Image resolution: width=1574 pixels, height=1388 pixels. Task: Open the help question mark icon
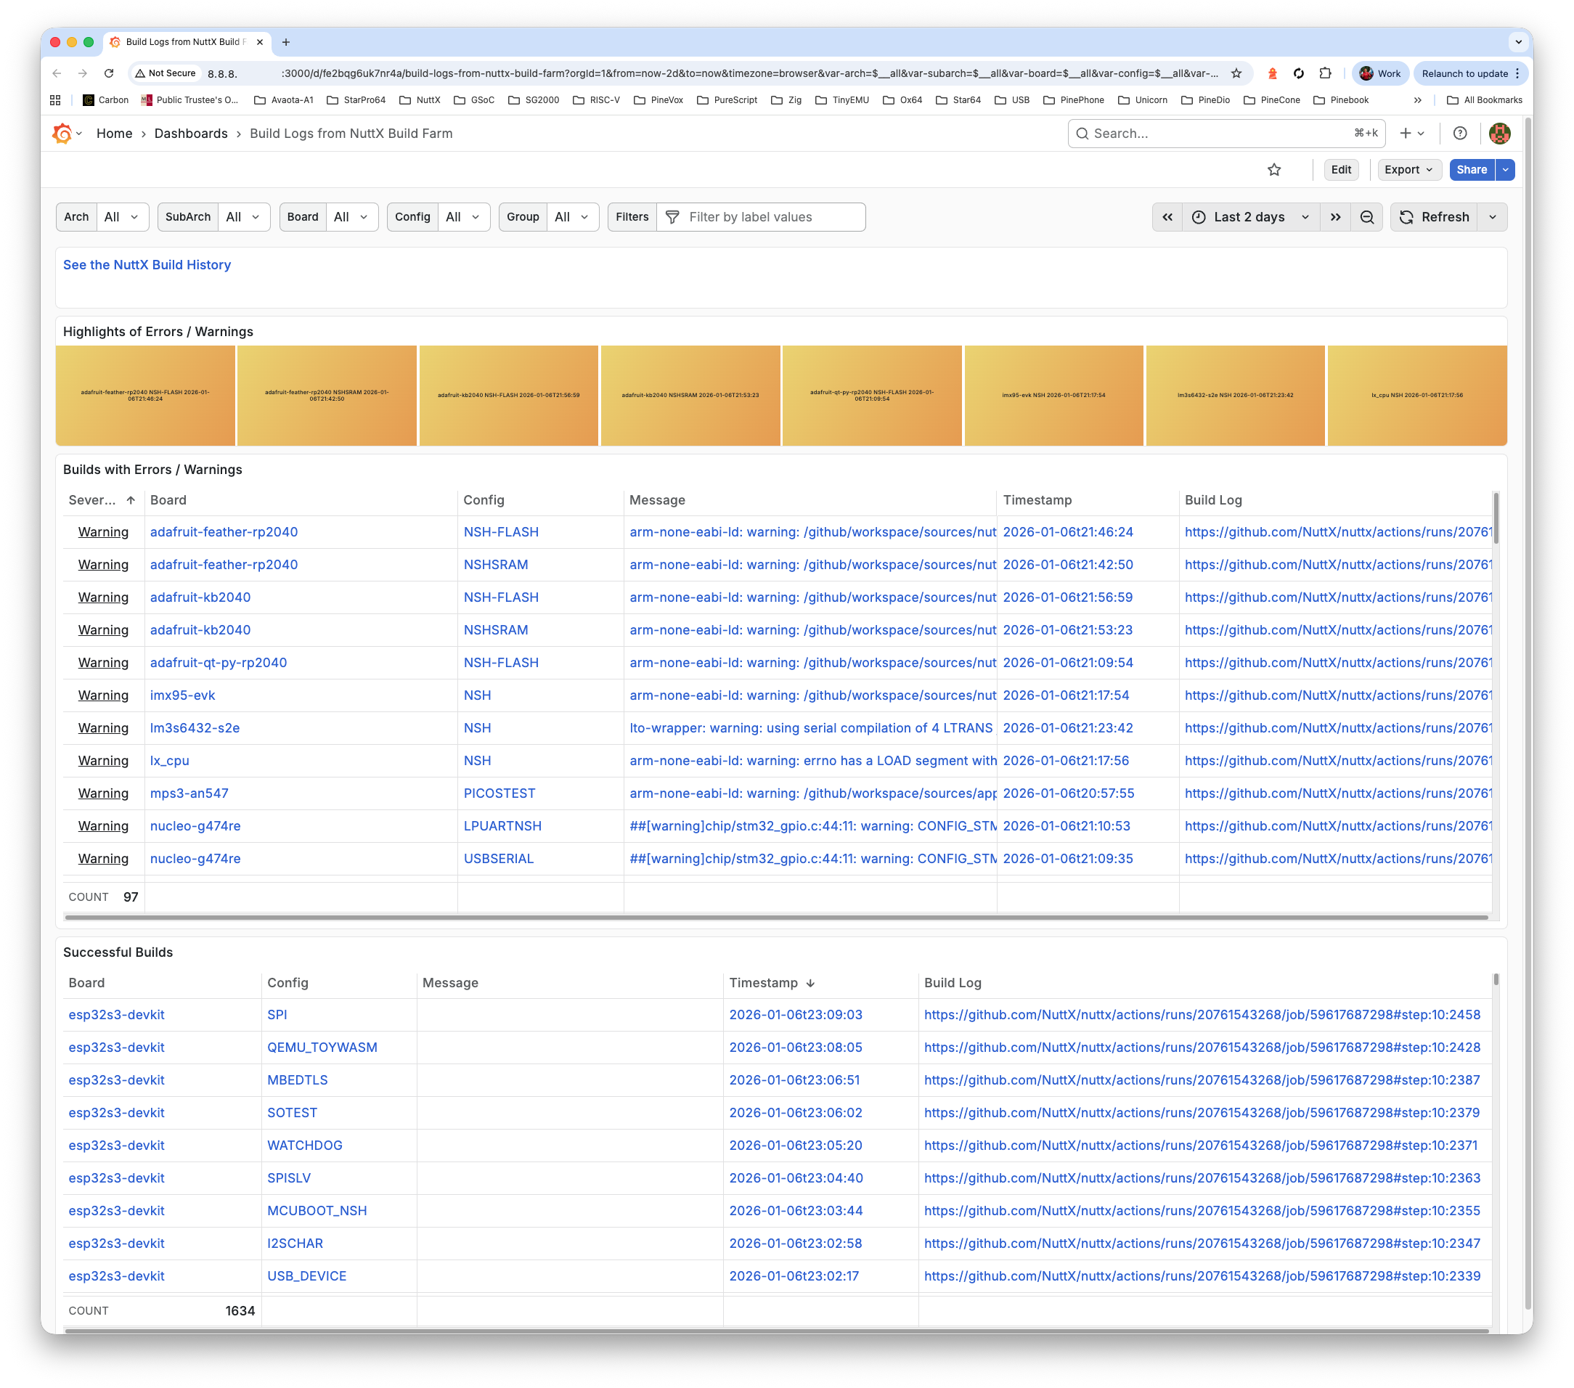1460,132
